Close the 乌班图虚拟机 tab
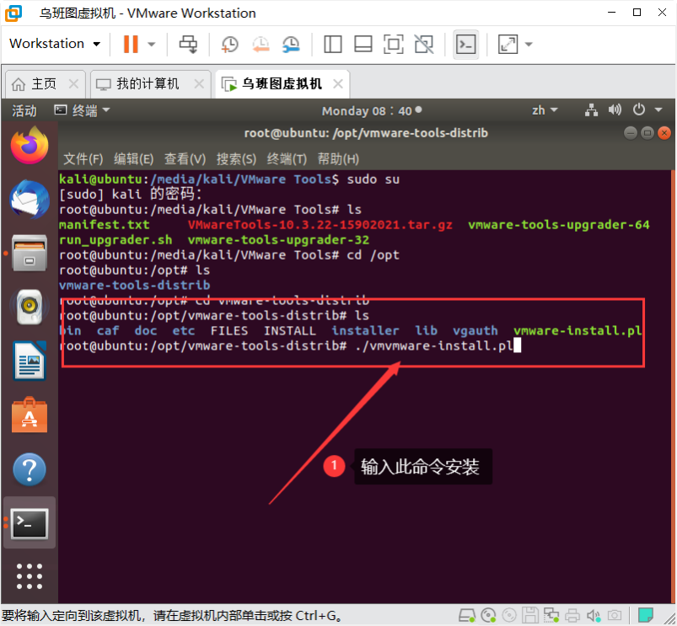 [338, 83]
